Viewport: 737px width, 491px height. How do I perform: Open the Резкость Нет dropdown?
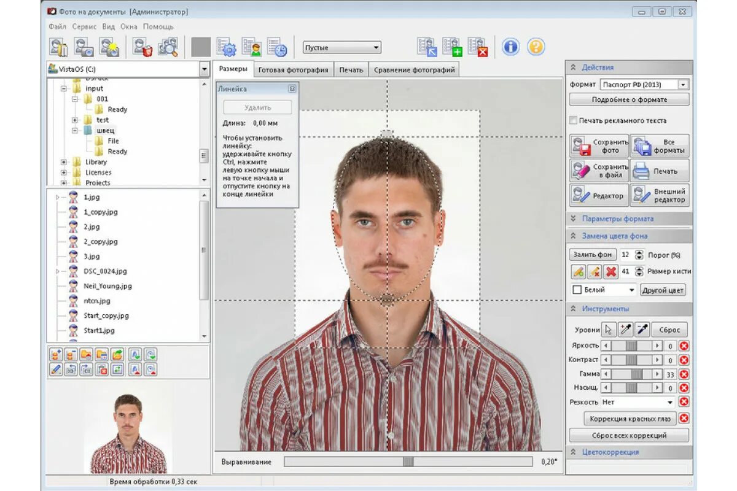pos(638,402)
